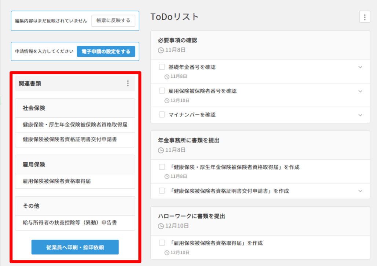377x266 pixels.
Task: Open the ToDoリスト three-dot options menu
Action: pyautogui.click(x=364, y=17)
